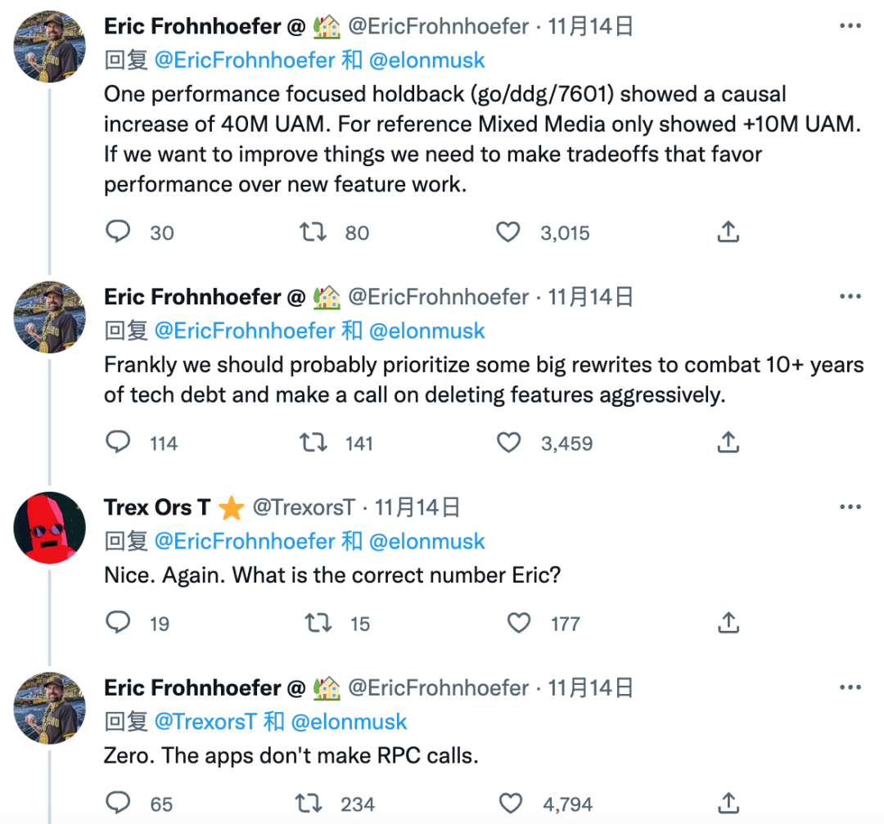Open more options on the first tweet

(x=851, y=26)
